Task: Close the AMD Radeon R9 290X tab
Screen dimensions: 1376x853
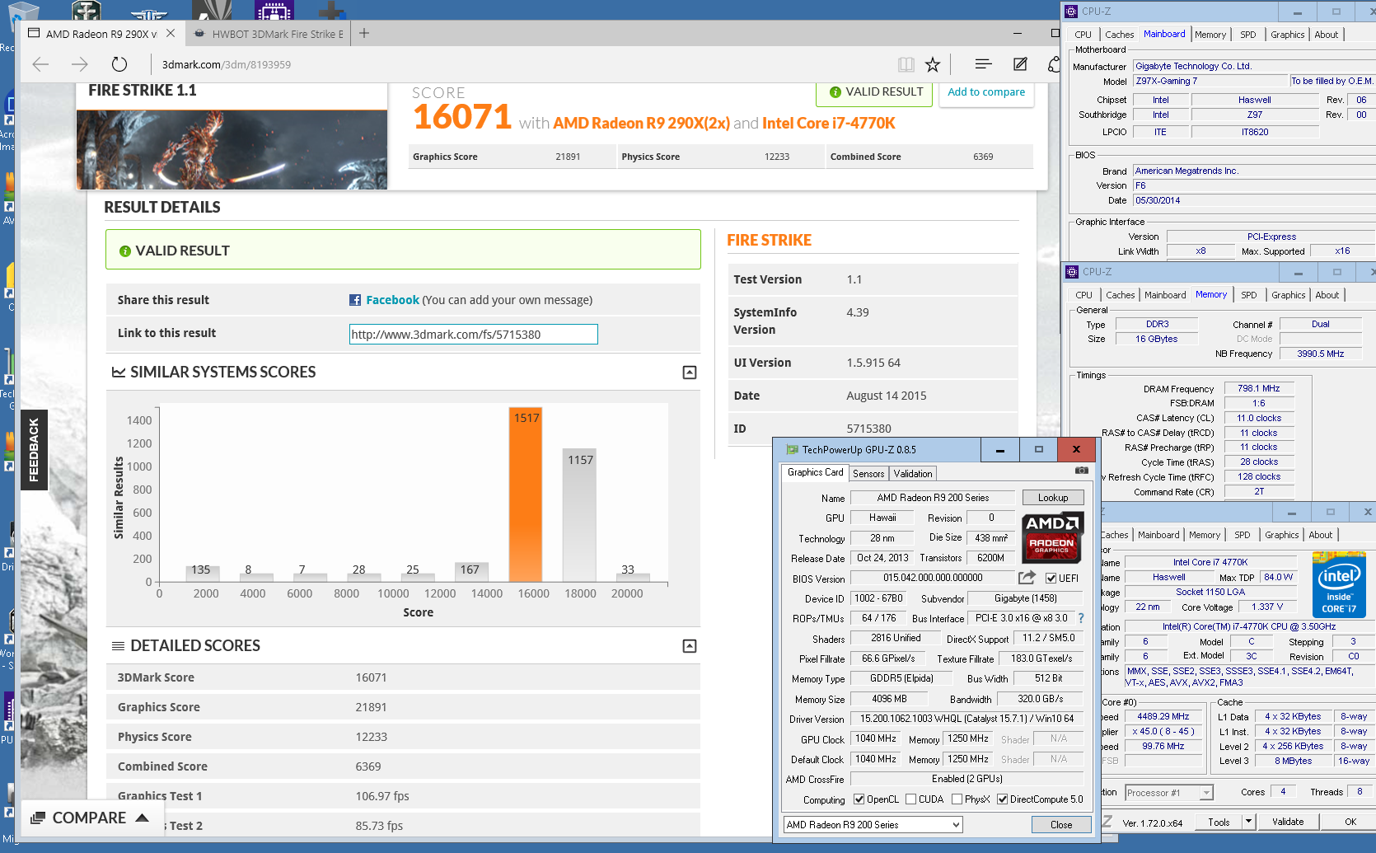Action: [171, 33]
